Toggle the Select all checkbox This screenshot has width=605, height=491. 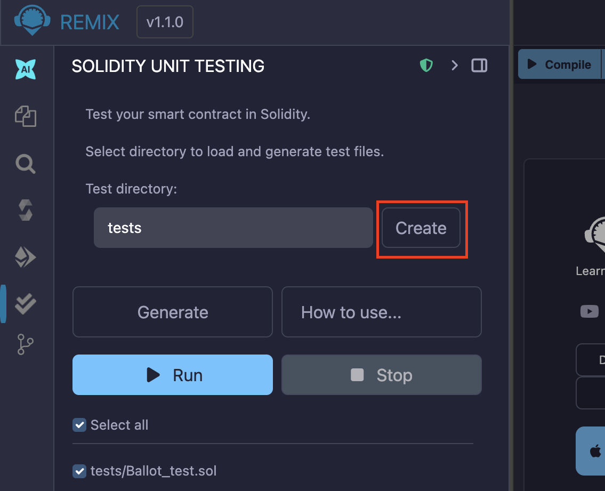(x=79, y=425)
